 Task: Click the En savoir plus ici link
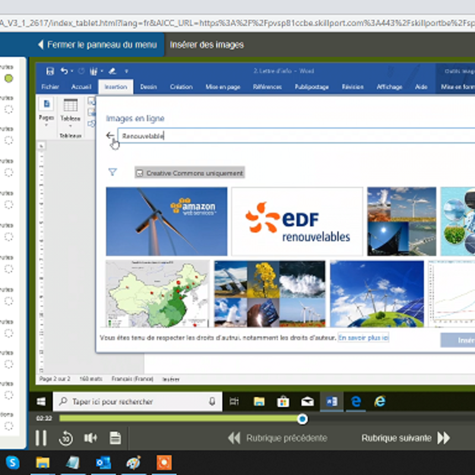point(363,337)
